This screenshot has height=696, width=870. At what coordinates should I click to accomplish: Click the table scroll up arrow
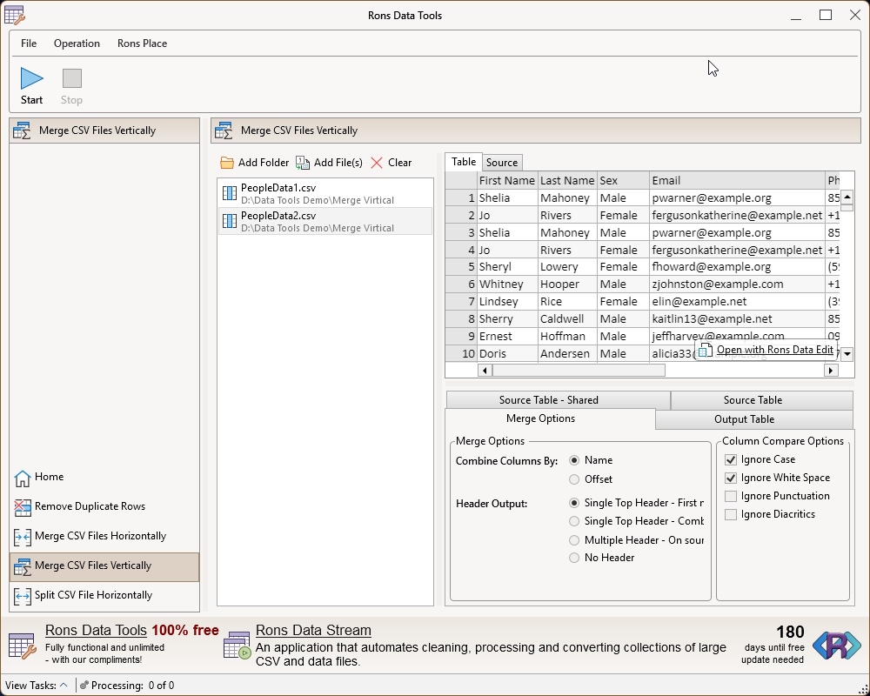coord(847,197)
